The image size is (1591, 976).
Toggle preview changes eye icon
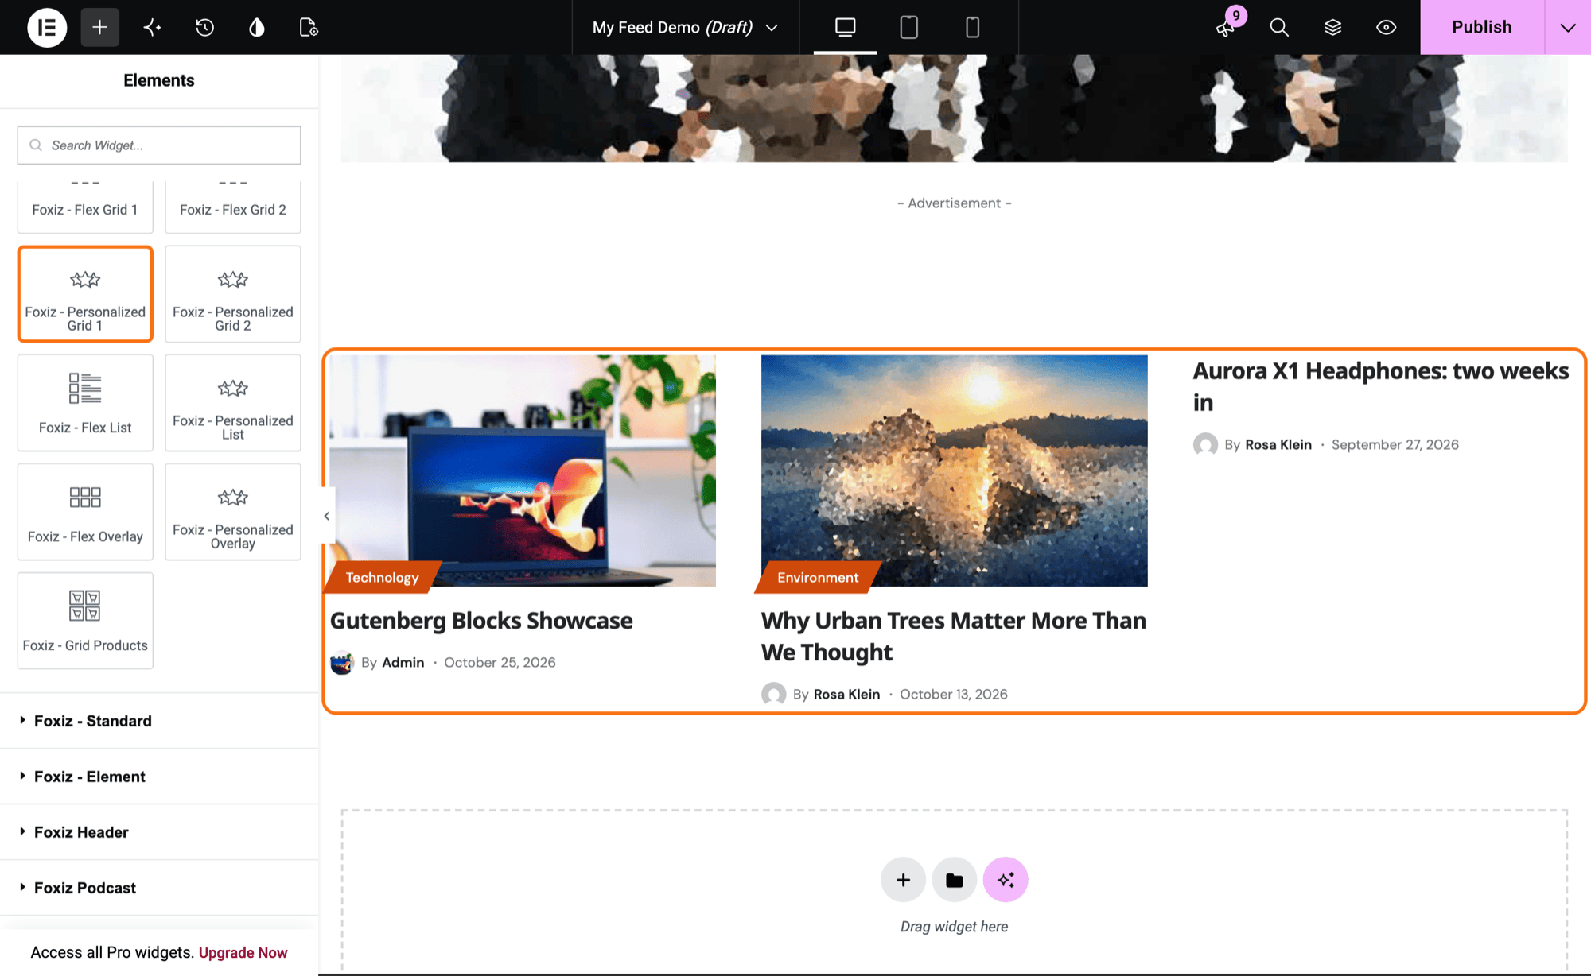coord(1386,27)
